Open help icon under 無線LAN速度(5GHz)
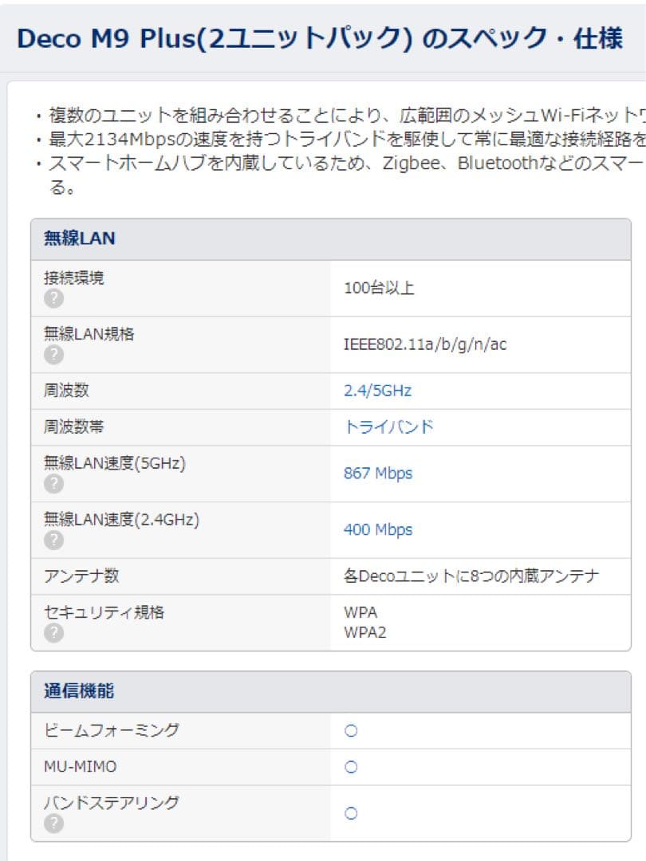Screen dimensions: 646x861 point(53,485)
